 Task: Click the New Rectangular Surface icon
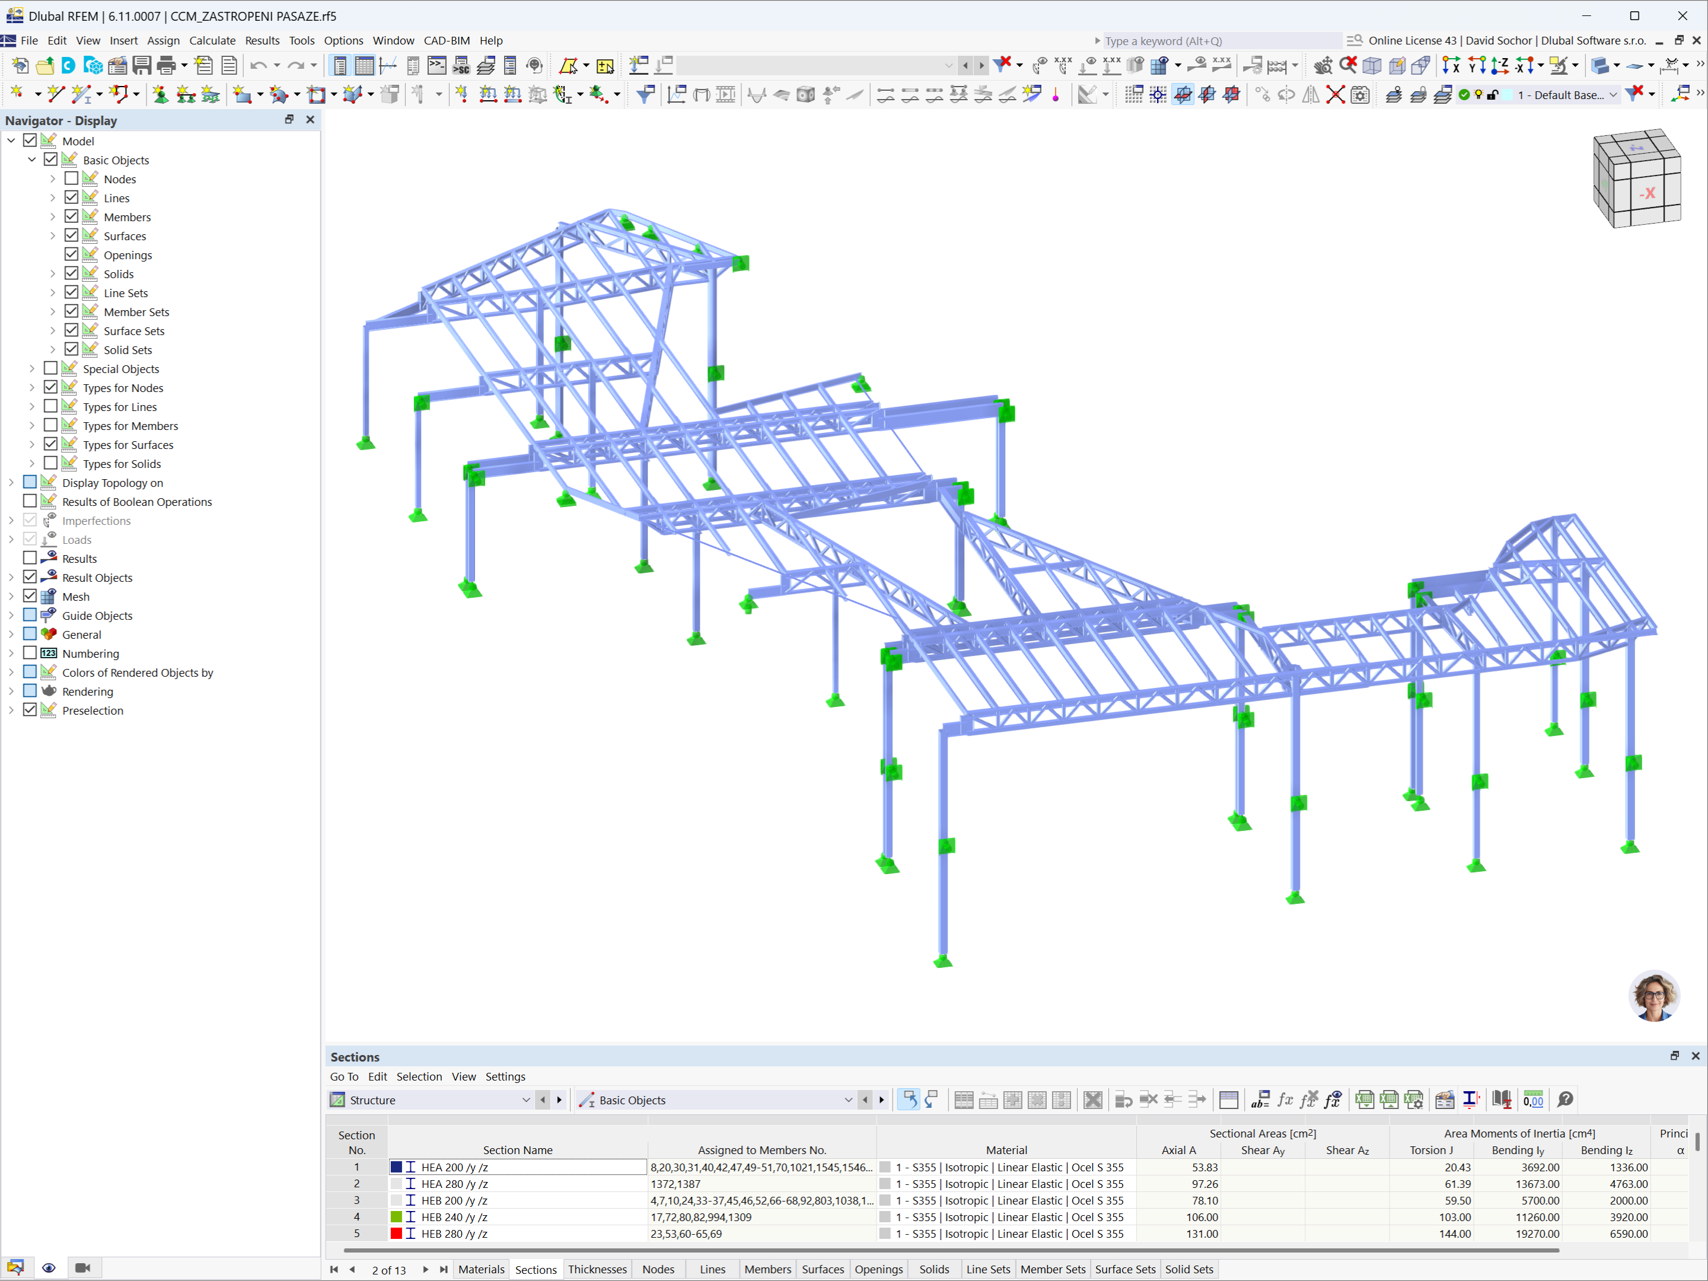click(x=242, y=94)
